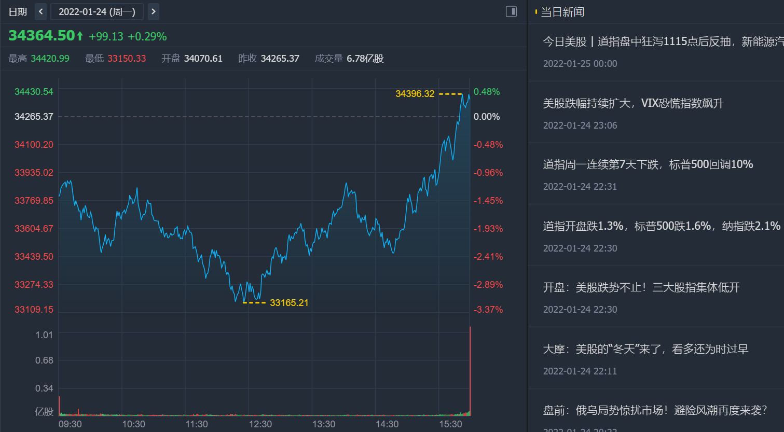Toggle the news side panel icon
This screenshot has height=432, width=784.
pos(511,11)
